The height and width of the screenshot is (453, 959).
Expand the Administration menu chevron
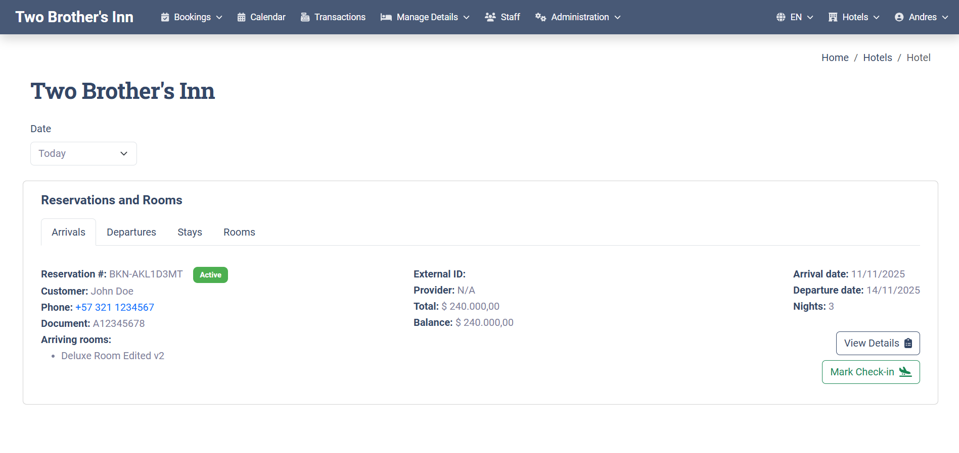[617, 17]
